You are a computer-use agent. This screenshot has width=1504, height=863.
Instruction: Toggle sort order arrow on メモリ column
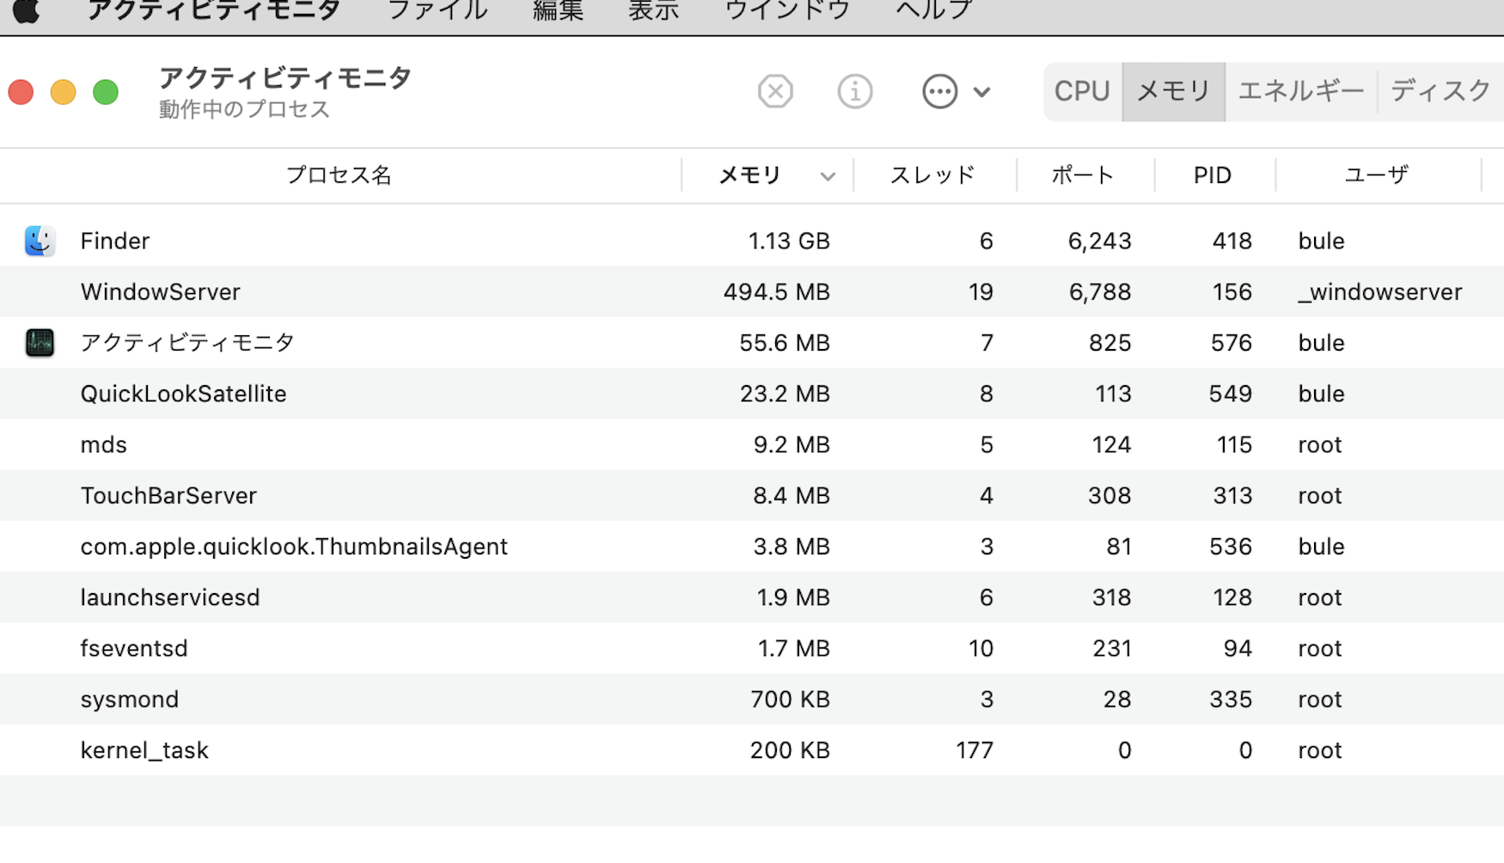click(828, 176)
